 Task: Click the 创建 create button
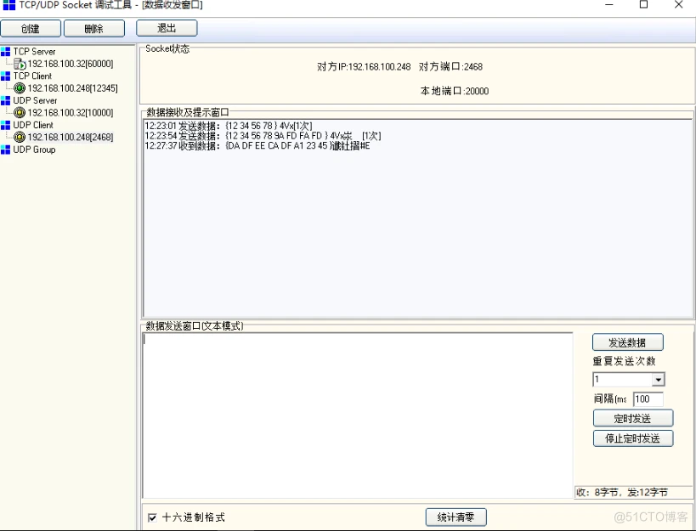point(31,28)
